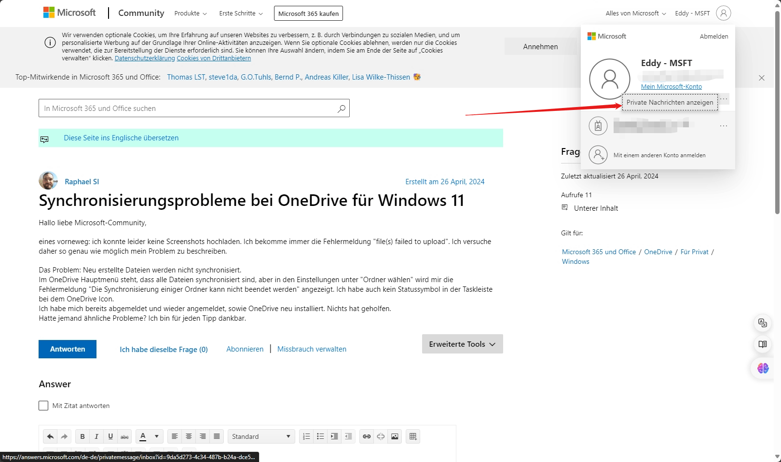Open the Für Privat category link
Image resolution: width=781 pixels, height=462 pixels.
(x=695, y=252)
